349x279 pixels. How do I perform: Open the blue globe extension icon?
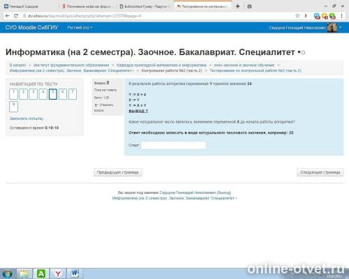[x=317, y=16]
